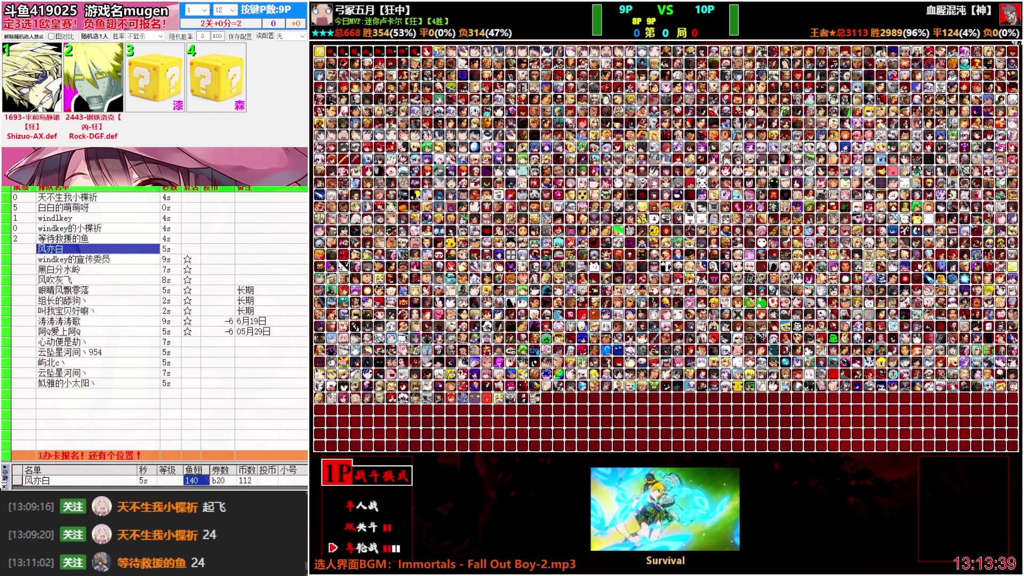The width and height of the screenshot is (1024, 576).
Task: Click 关注 badge on 13:11:02 message
Action: [73, 562]
